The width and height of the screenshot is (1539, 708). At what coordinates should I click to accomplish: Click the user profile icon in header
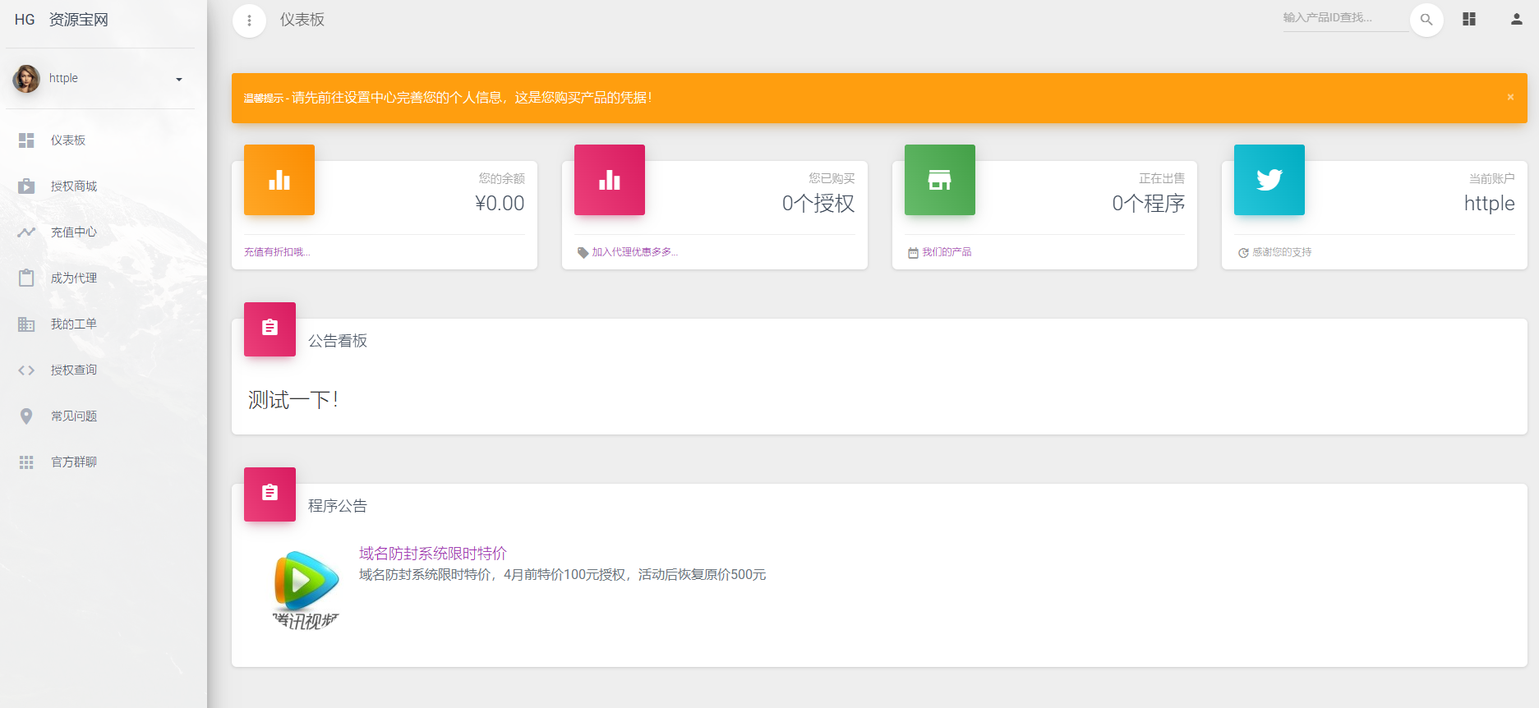(x=1516, y=19)
